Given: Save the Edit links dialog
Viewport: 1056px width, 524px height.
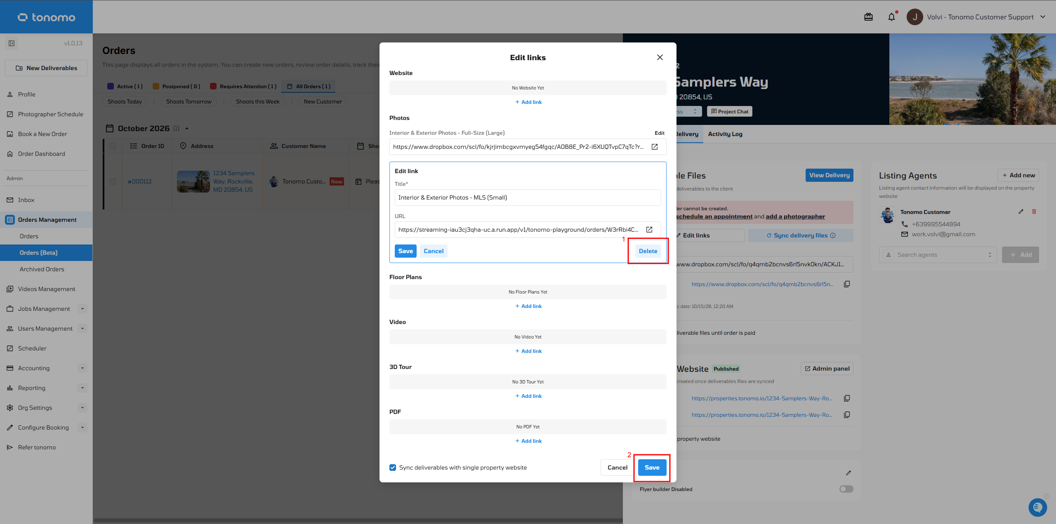Looking at the screenshot, I should click(652, 468).
